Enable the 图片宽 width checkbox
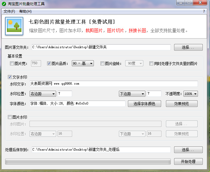 (x=12, y=64)
